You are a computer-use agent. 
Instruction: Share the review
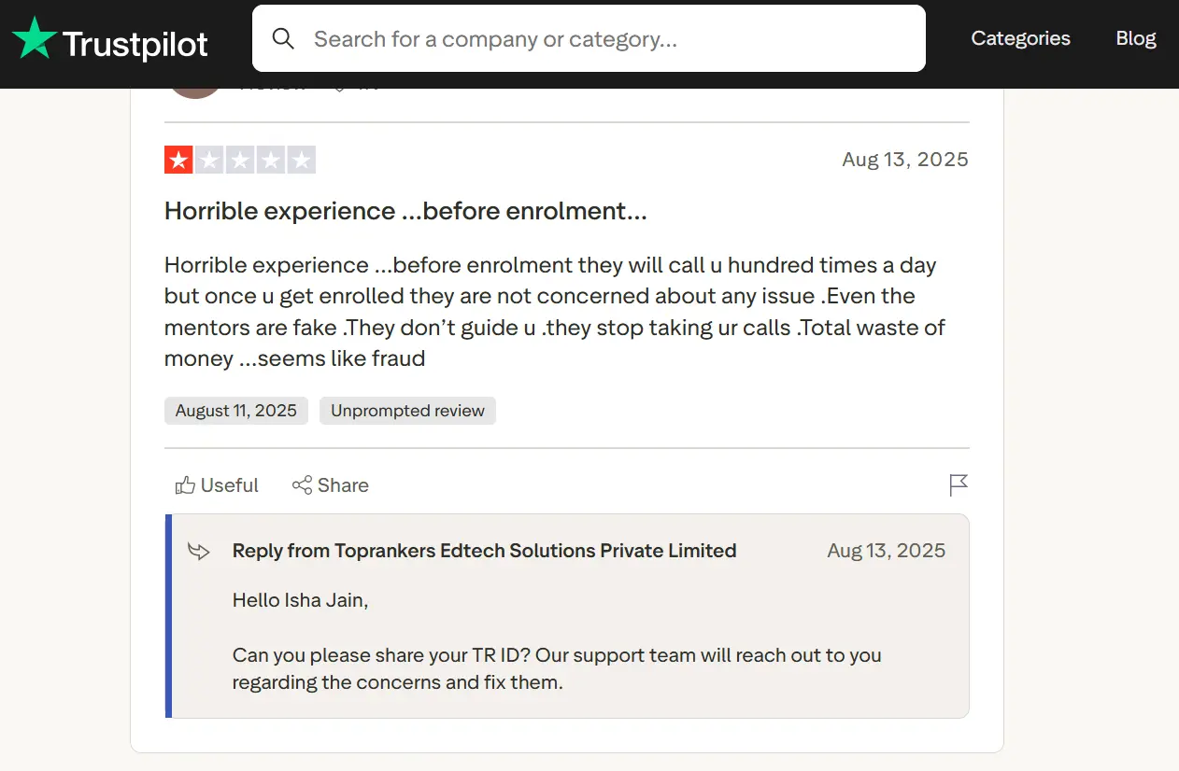[345, 484]
